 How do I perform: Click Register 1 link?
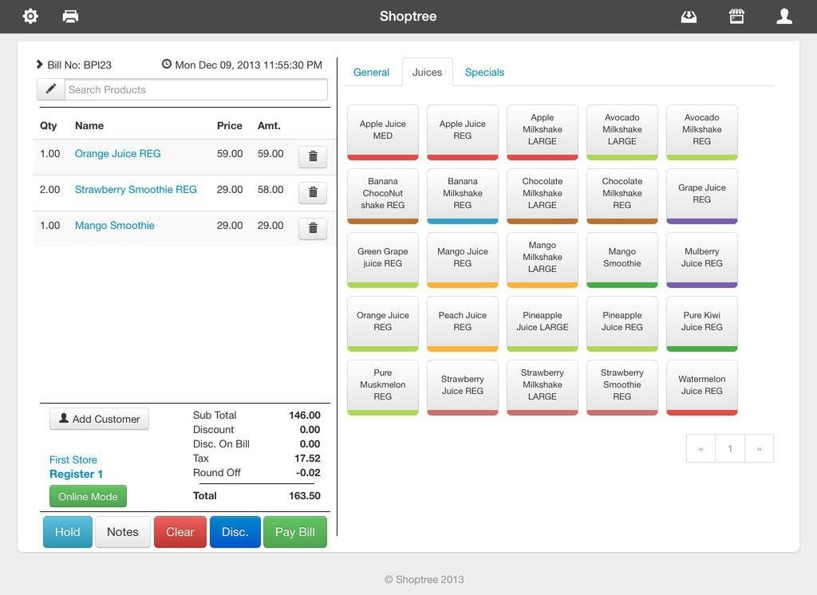click(x=76, y=474)
